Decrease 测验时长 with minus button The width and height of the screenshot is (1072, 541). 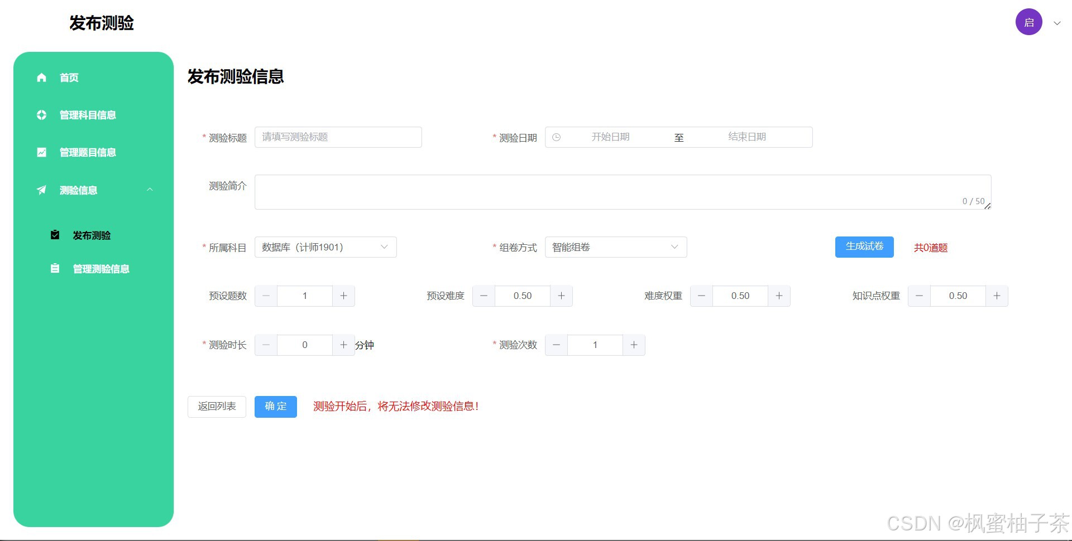(266, 345)
